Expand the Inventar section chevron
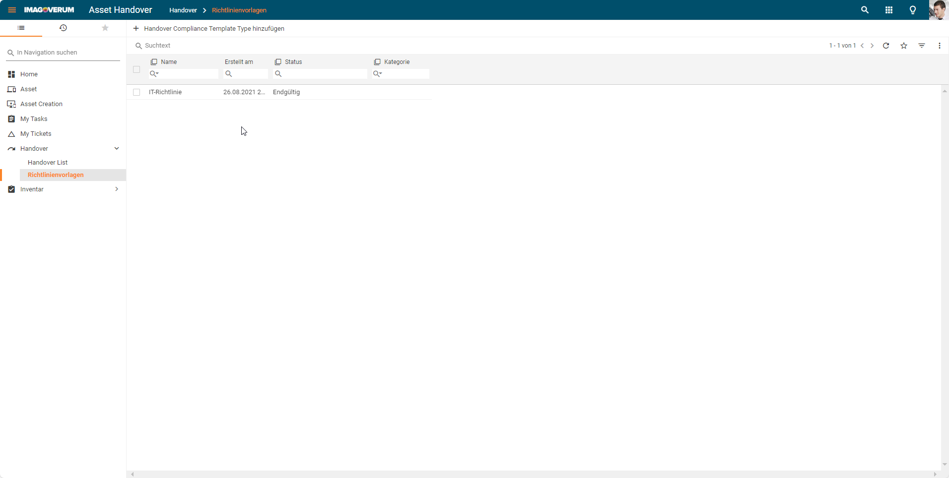 tap(117, 189)
